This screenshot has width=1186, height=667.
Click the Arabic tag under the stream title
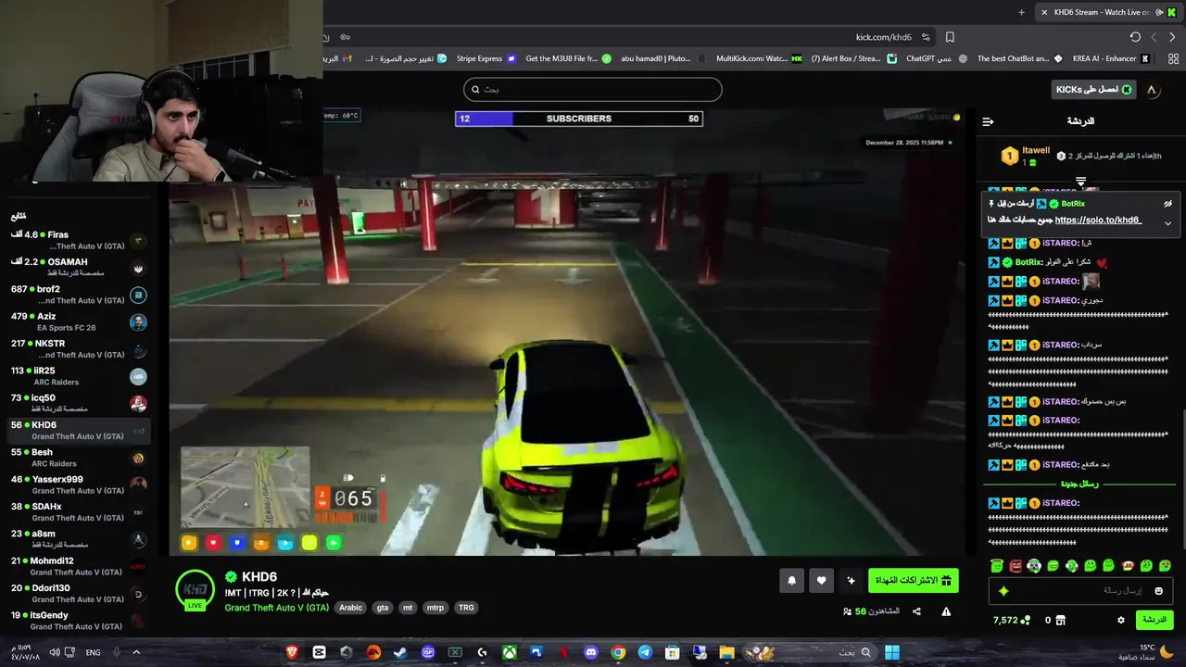point(350,608)
